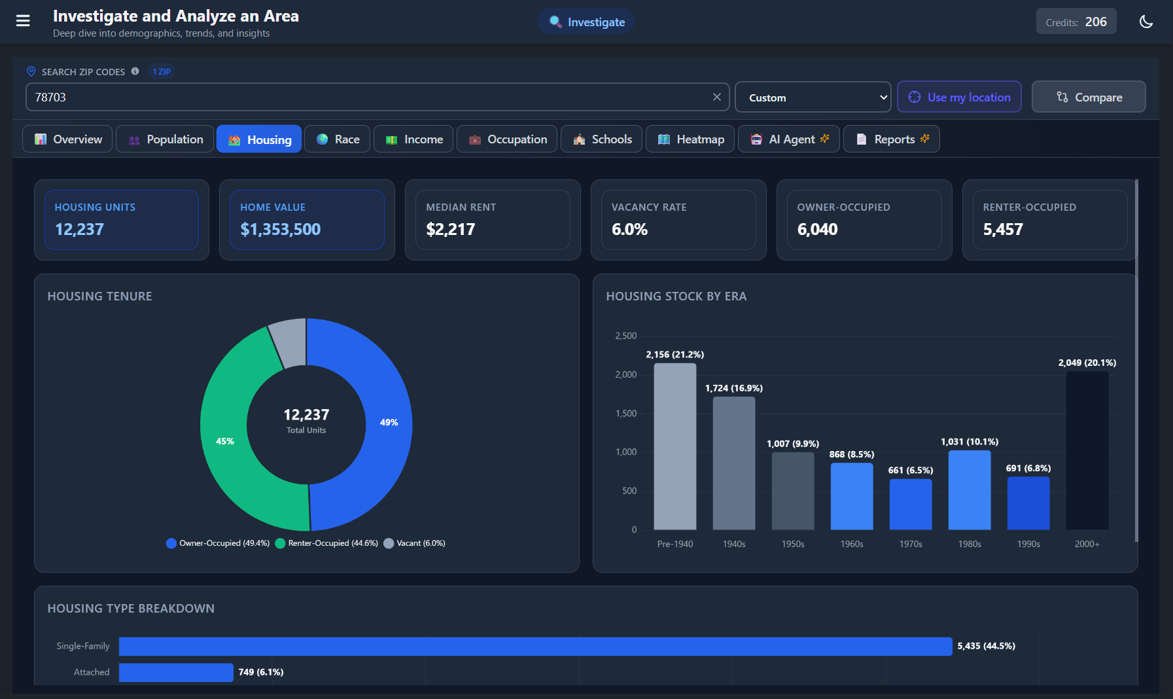1173x699 pixels.
Task: Open the Heatmap tab
Action: 690,139
